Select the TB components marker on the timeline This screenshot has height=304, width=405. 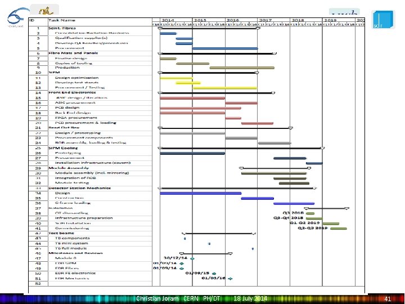(184, 239)
